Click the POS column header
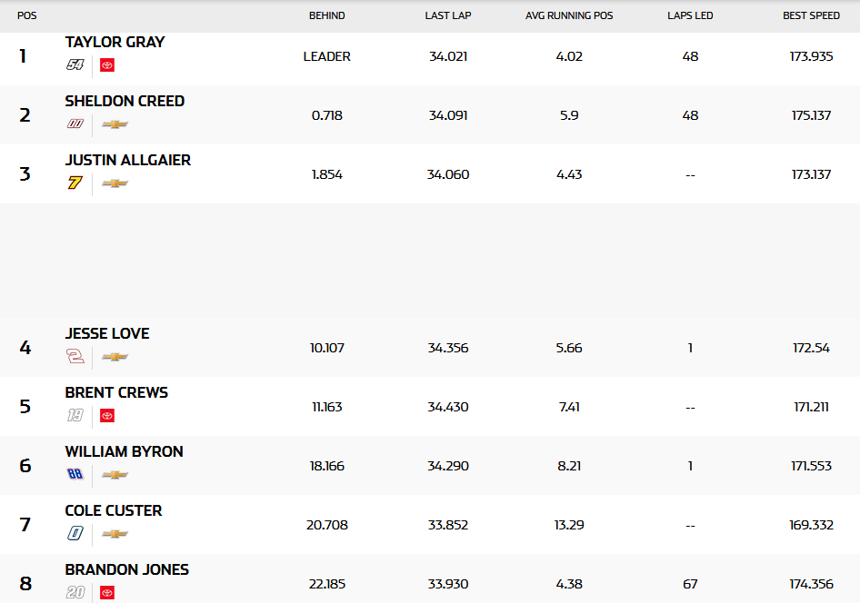 (26, 16)
